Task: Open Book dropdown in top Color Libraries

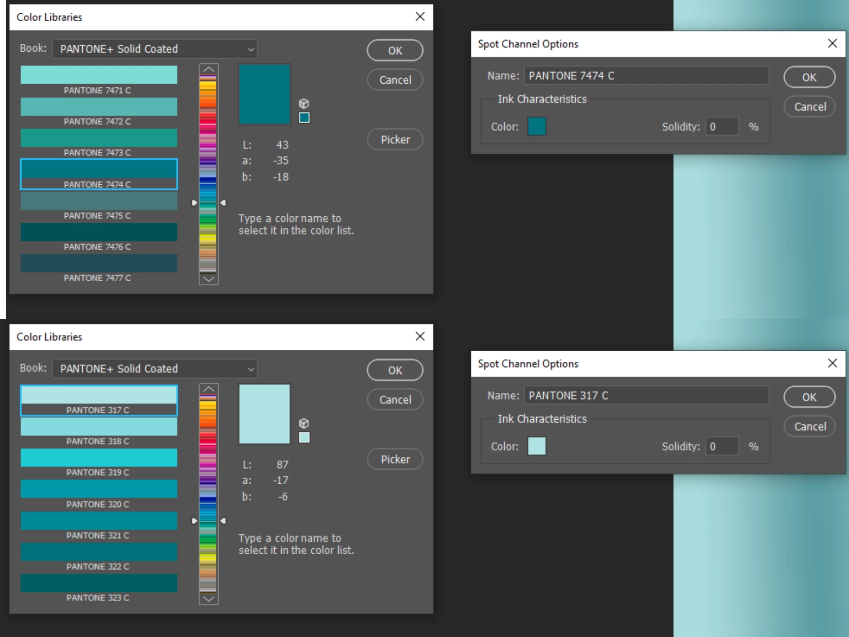Action: (155, 49)
